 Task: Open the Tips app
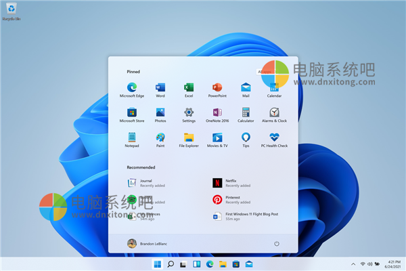246,140
